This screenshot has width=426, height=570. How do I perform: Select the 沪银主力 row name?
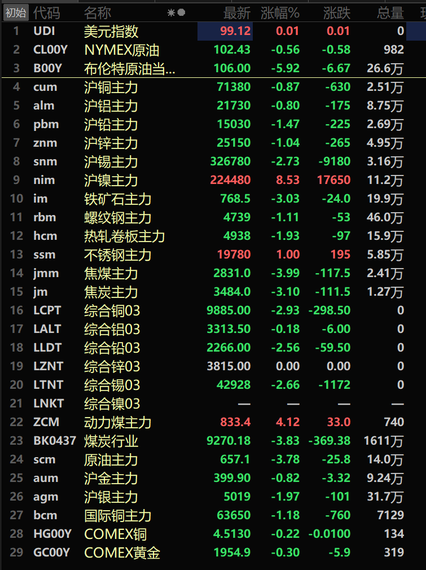click(x=111, y=497)
